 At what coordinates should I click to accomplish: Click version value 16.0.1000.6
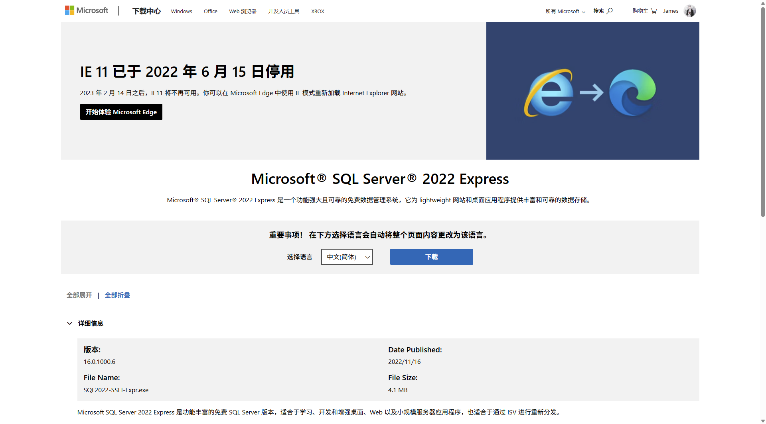[99, 361]
